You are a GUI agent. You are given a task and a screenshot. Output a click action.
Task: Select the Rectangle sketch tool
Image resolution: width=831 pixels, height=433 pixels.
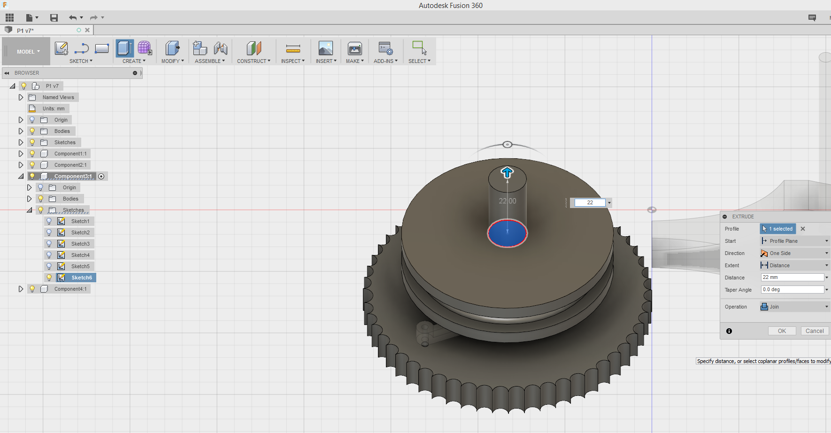click(102, 48)
